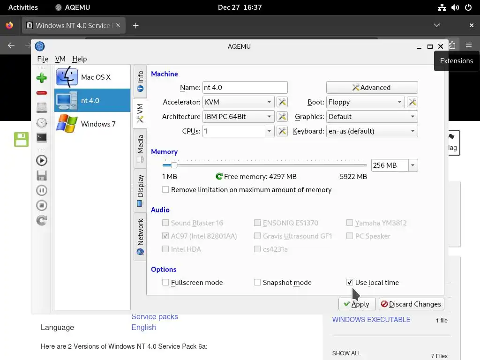This screenshot has width=480, height=360.
Task: Start the VM with the play icon
Action: (42, 160)
